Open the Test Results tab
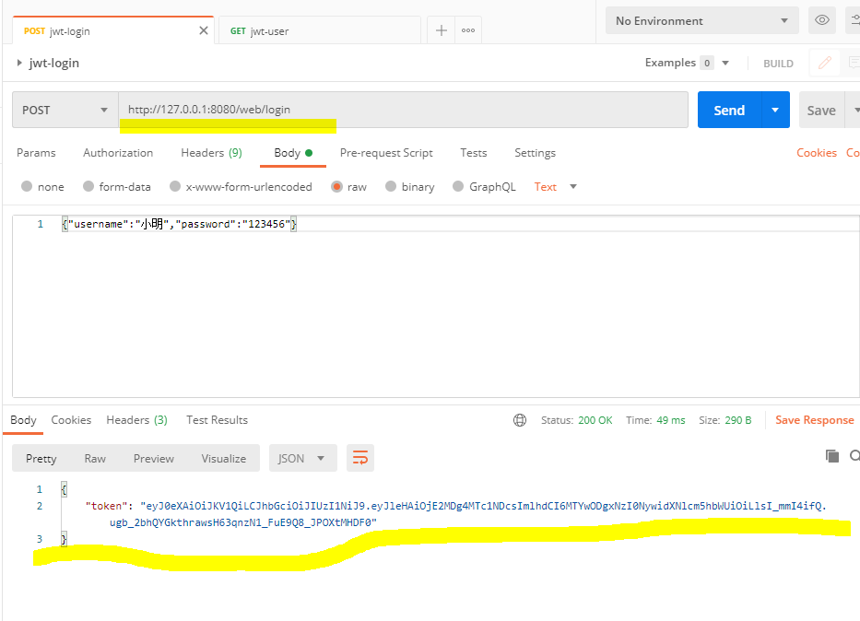Image resolution: width=860 pixels, height=621 pixels. pyautogui.click(x=217, y=420)
